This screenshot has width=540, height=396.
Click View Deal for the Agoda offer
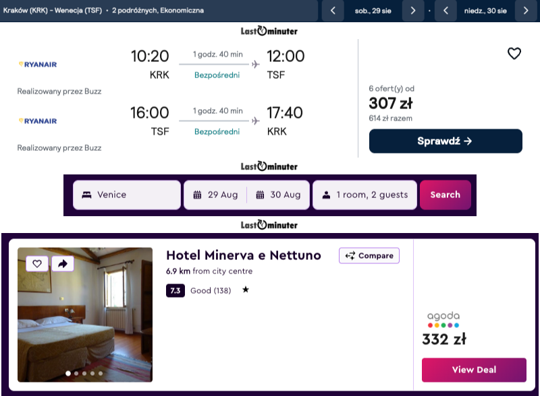click(474, 370)
